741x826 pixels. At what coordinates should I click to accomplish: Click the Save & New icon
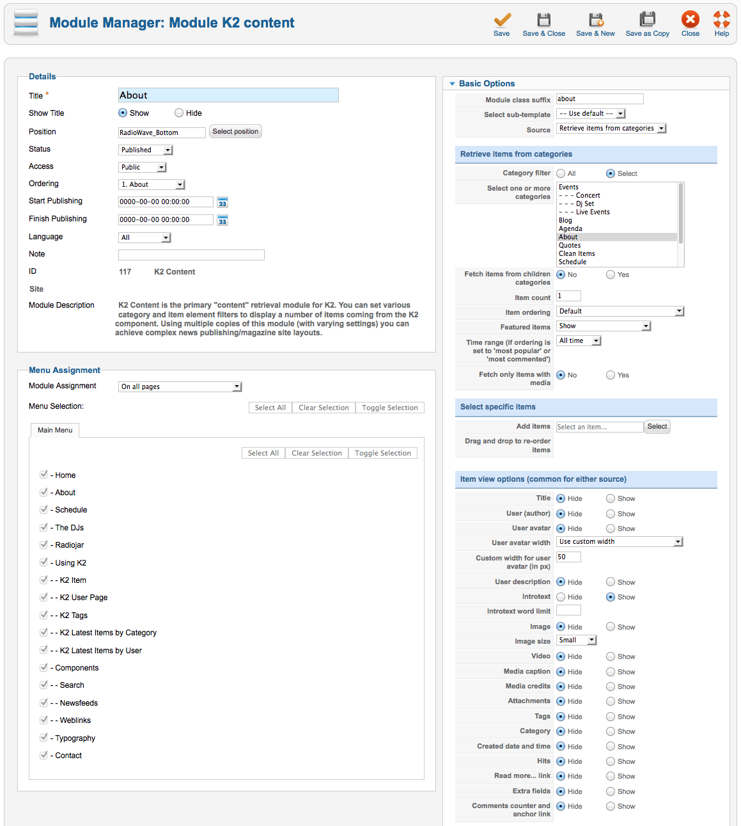click(x=596, y=19)
